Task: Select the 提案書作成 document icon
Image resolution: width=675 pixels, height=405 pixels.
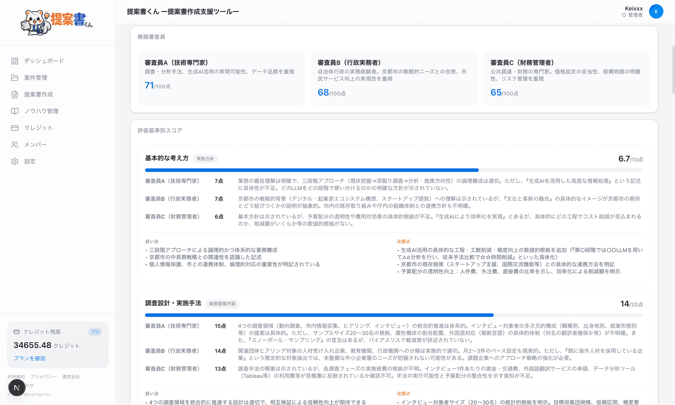Action: click(x=14, y=94)
